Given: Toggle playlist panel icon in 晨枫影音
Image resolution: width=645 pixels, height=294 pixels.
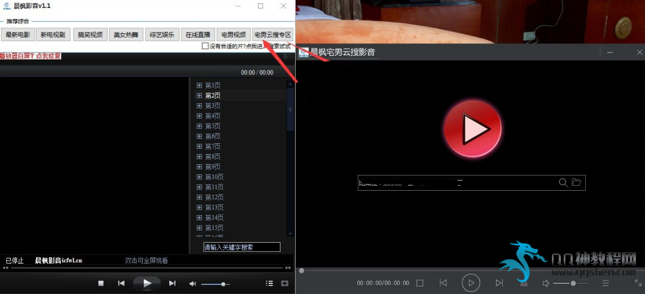Looking at the screenshot, I should [x=269, y=283].
